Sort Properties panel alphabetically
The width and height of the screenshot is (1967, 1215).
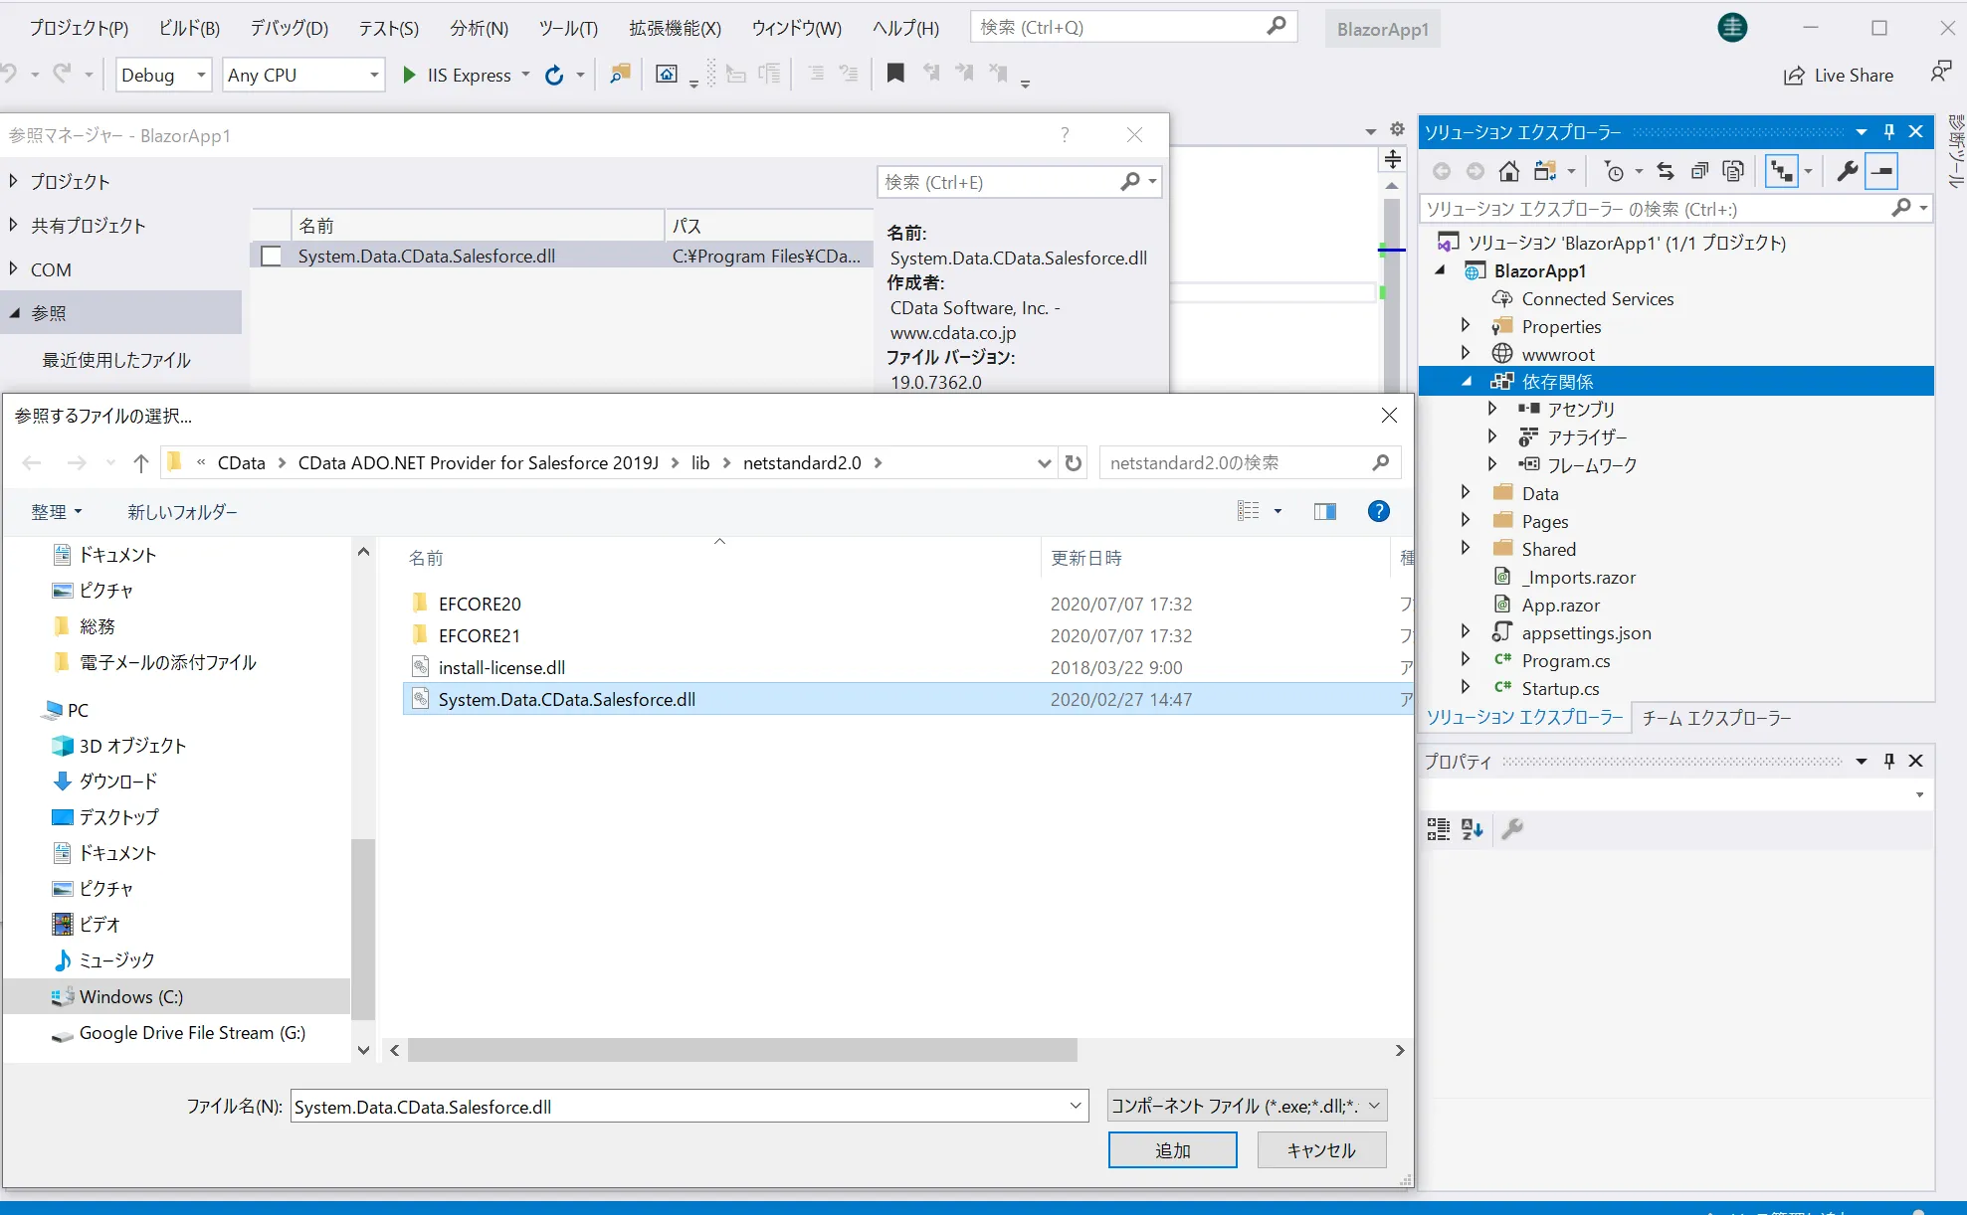[x=1472, y=829]
